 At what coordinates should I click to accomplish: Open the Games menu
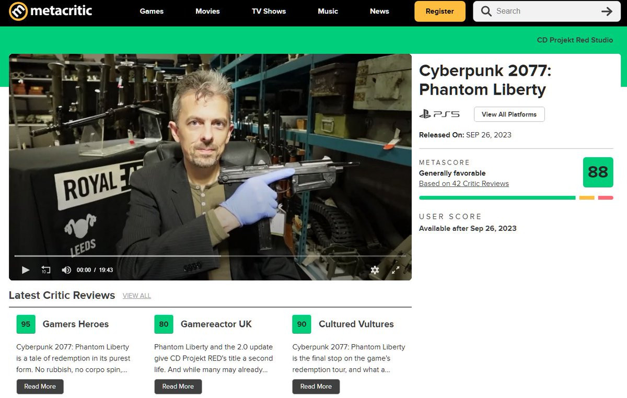click(x=152, y=11)
